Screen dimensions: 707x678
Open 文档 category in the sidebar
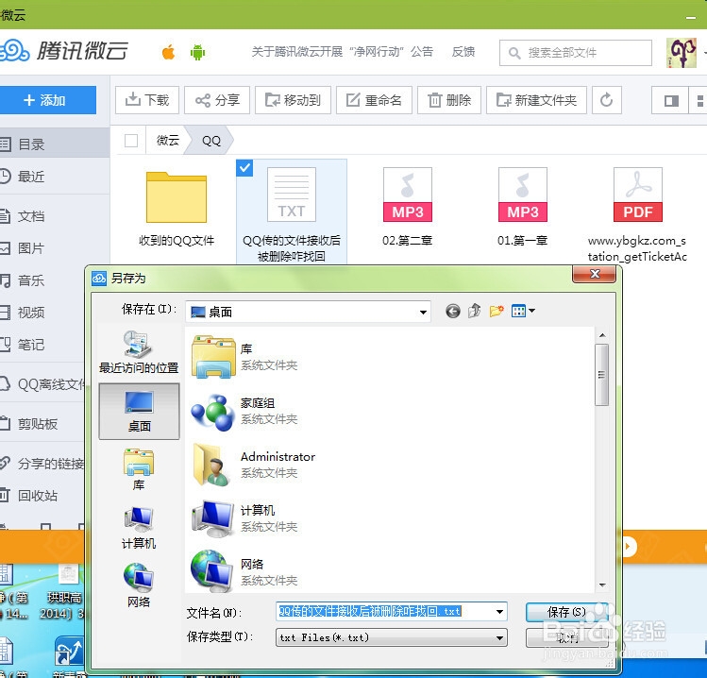pos(55,216)
